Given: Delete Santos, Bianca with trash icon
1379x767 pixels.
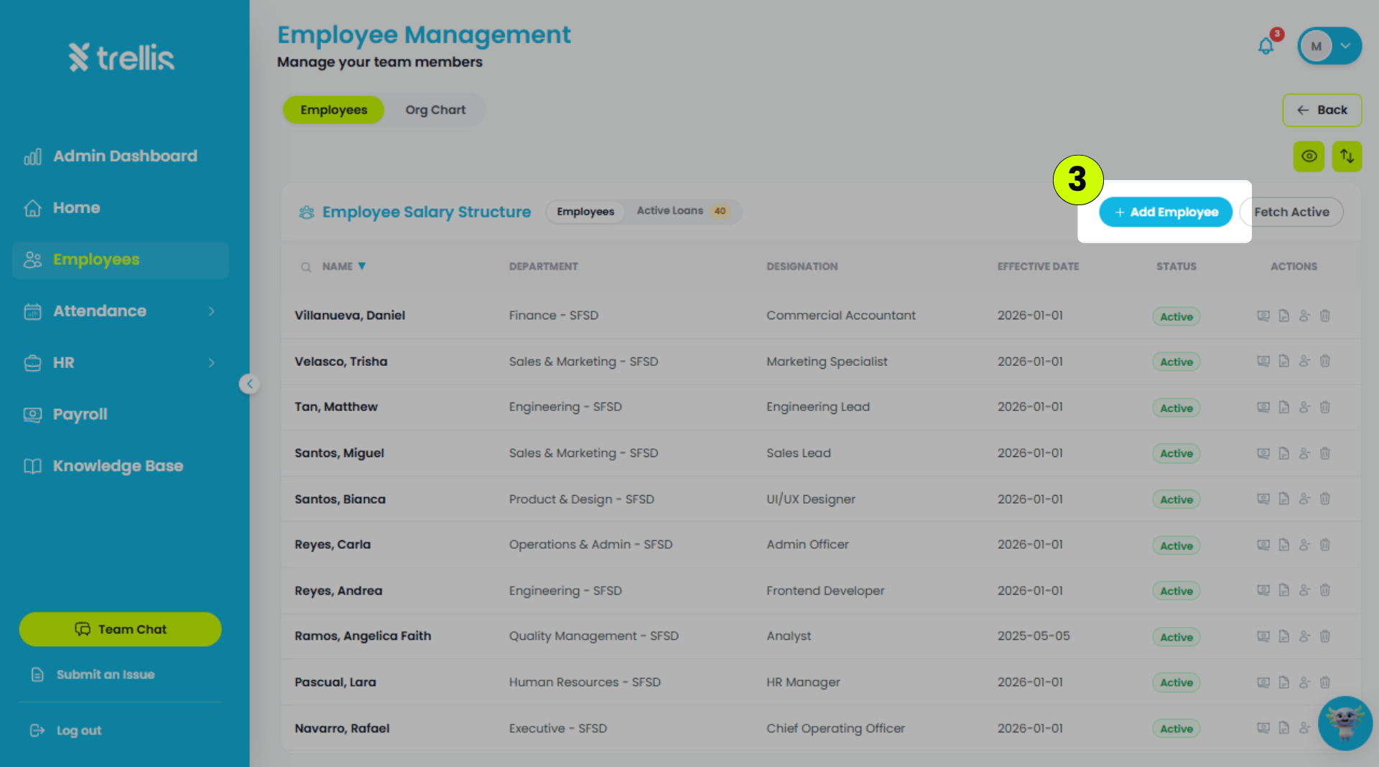Looking at the screenshot, I should pyautogui.click(x=1325, y=499).
